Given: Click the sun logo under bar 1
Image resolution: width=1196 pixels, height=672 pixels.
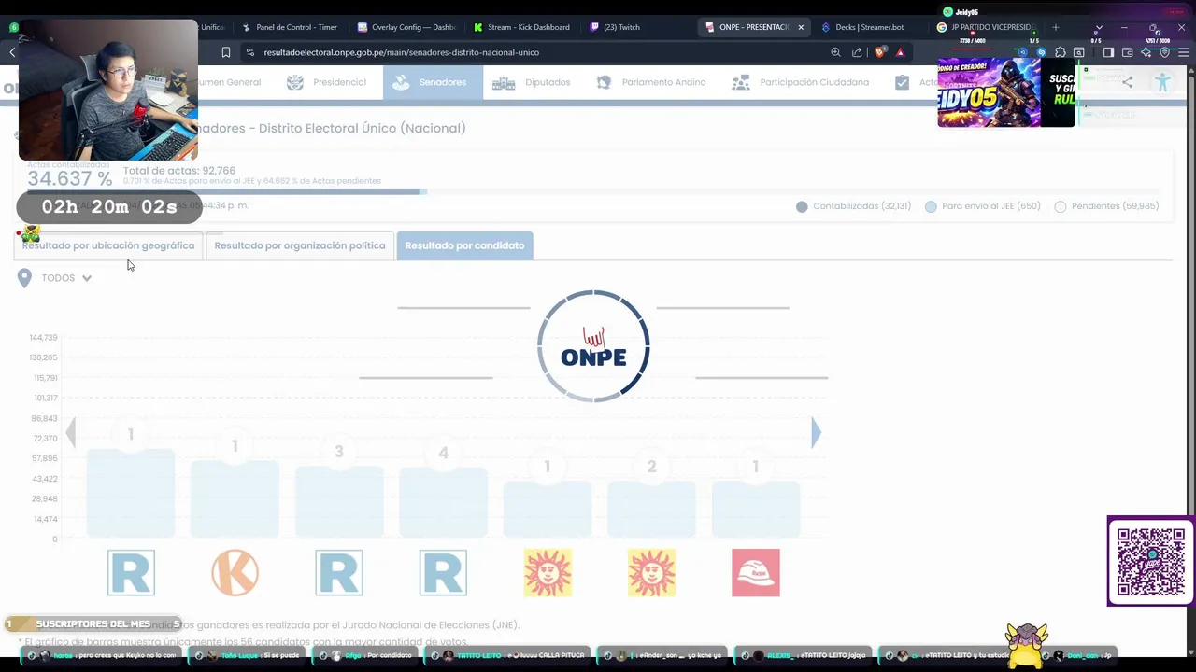Looking at the screenshot, I should point(548,572).
